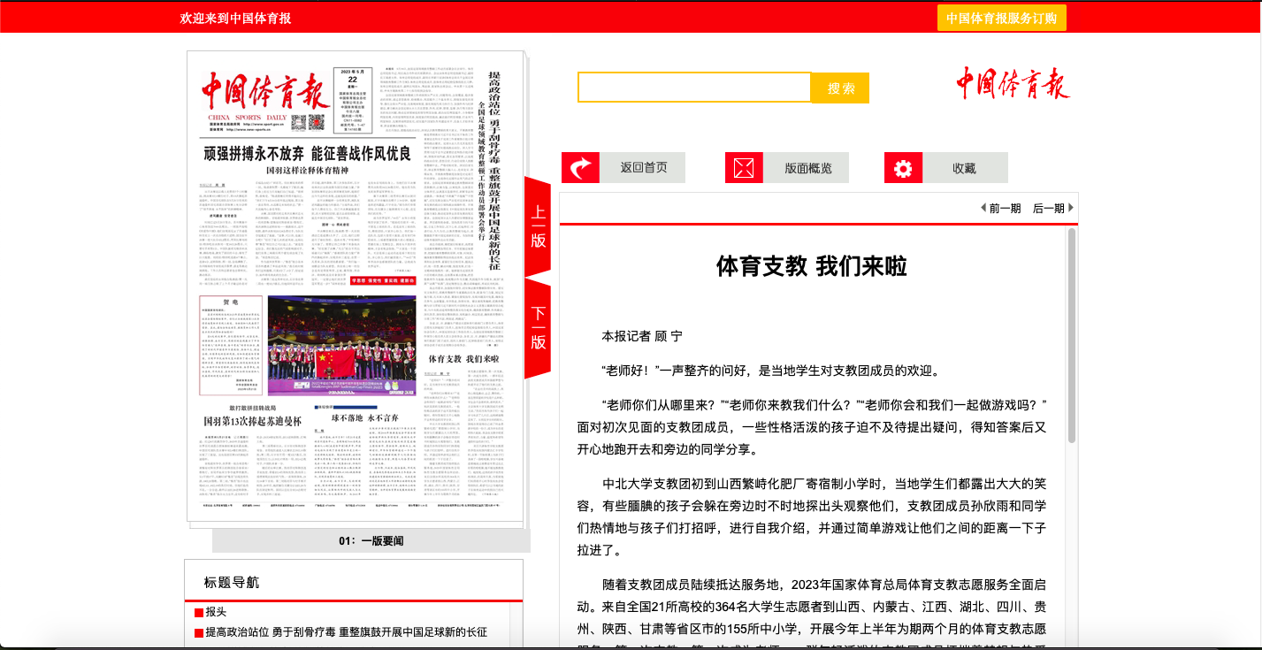This screenshot has height=650, width=1262.
Task: Click the red square bullet beside 报头
Action: tap(199, 612)
